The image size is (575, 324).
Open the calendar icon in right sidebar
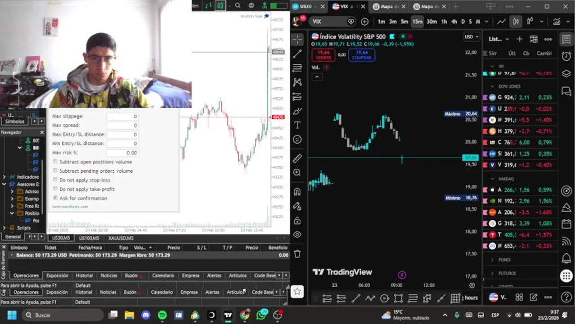tap(566, 224)
